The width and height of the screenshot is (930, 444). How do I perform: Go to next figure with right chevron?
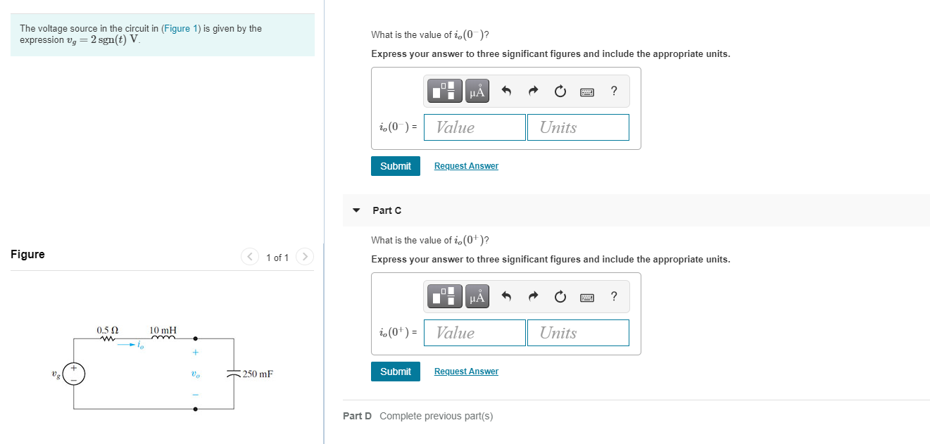coord(304,257)
